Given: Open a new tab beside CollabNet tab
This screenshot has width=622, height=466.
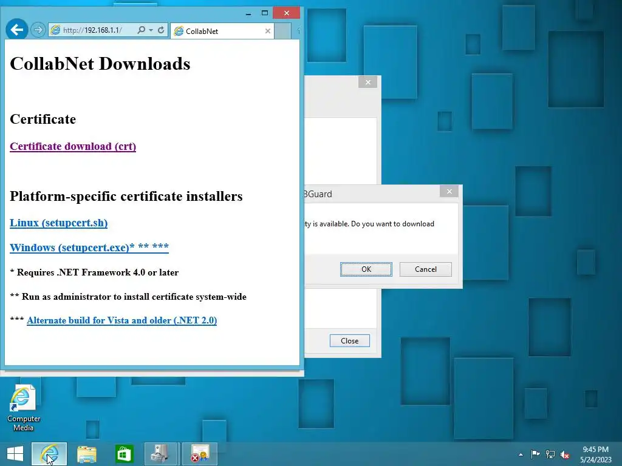Looking at the screenshot, I should [x=283, y=31].
